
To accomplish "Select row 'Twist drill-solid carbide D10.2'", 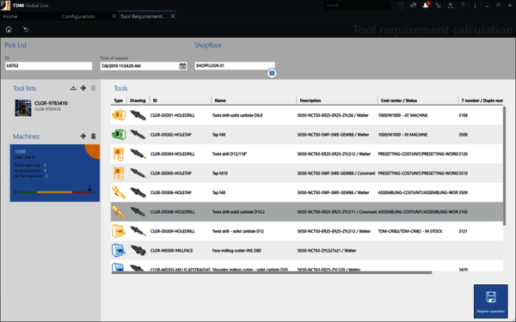I will 307,212.
